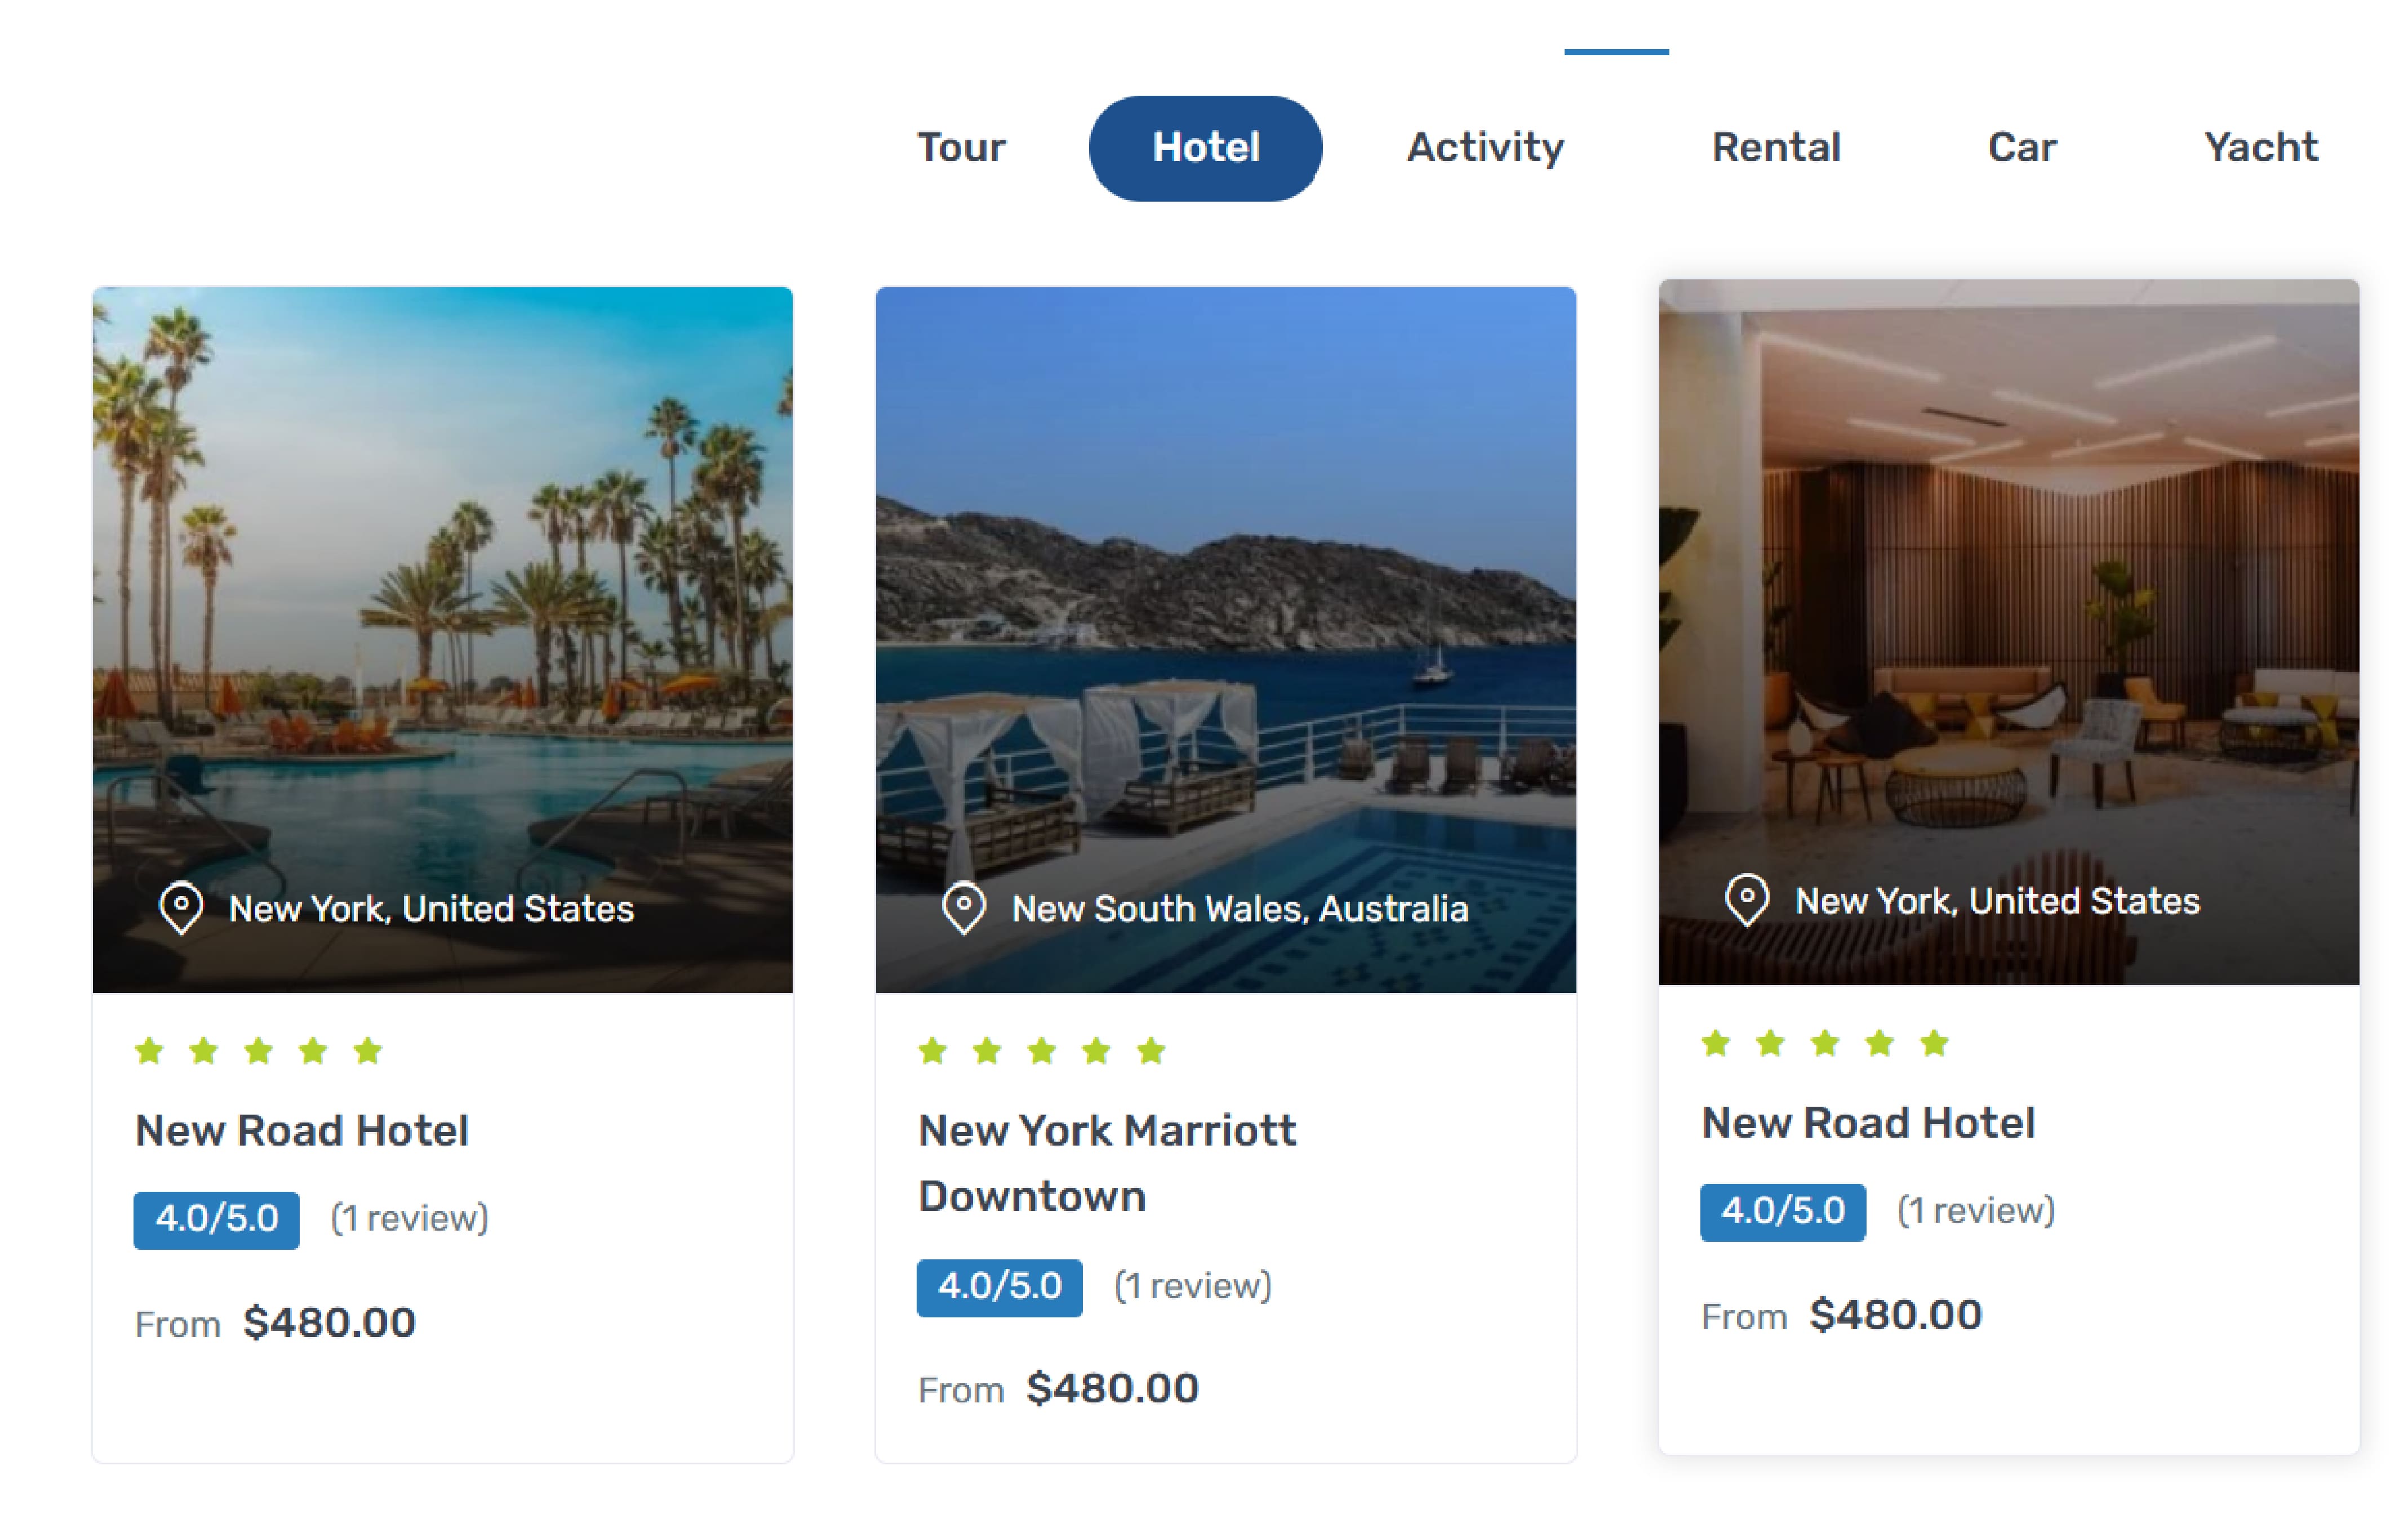Select the Car tab
The width and height of the screenshot is (2408, 1519).
tap(2022, 148)
